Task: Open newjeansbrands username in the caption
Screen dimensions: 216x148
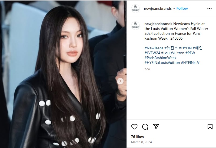Action: [158, 24]
